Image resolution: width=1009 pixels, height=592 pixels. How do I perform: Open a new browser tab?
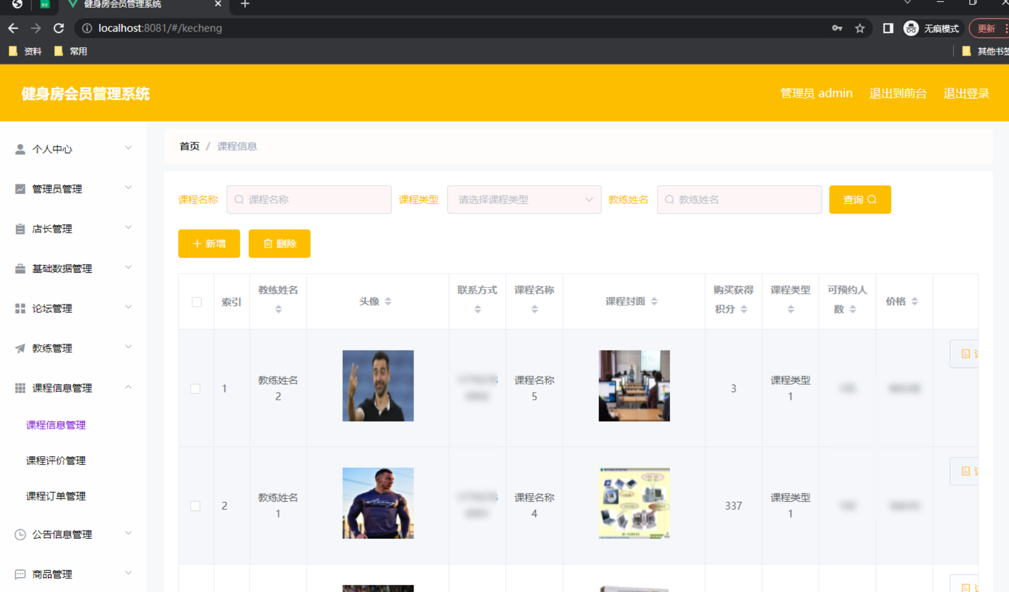pos(245,4)
